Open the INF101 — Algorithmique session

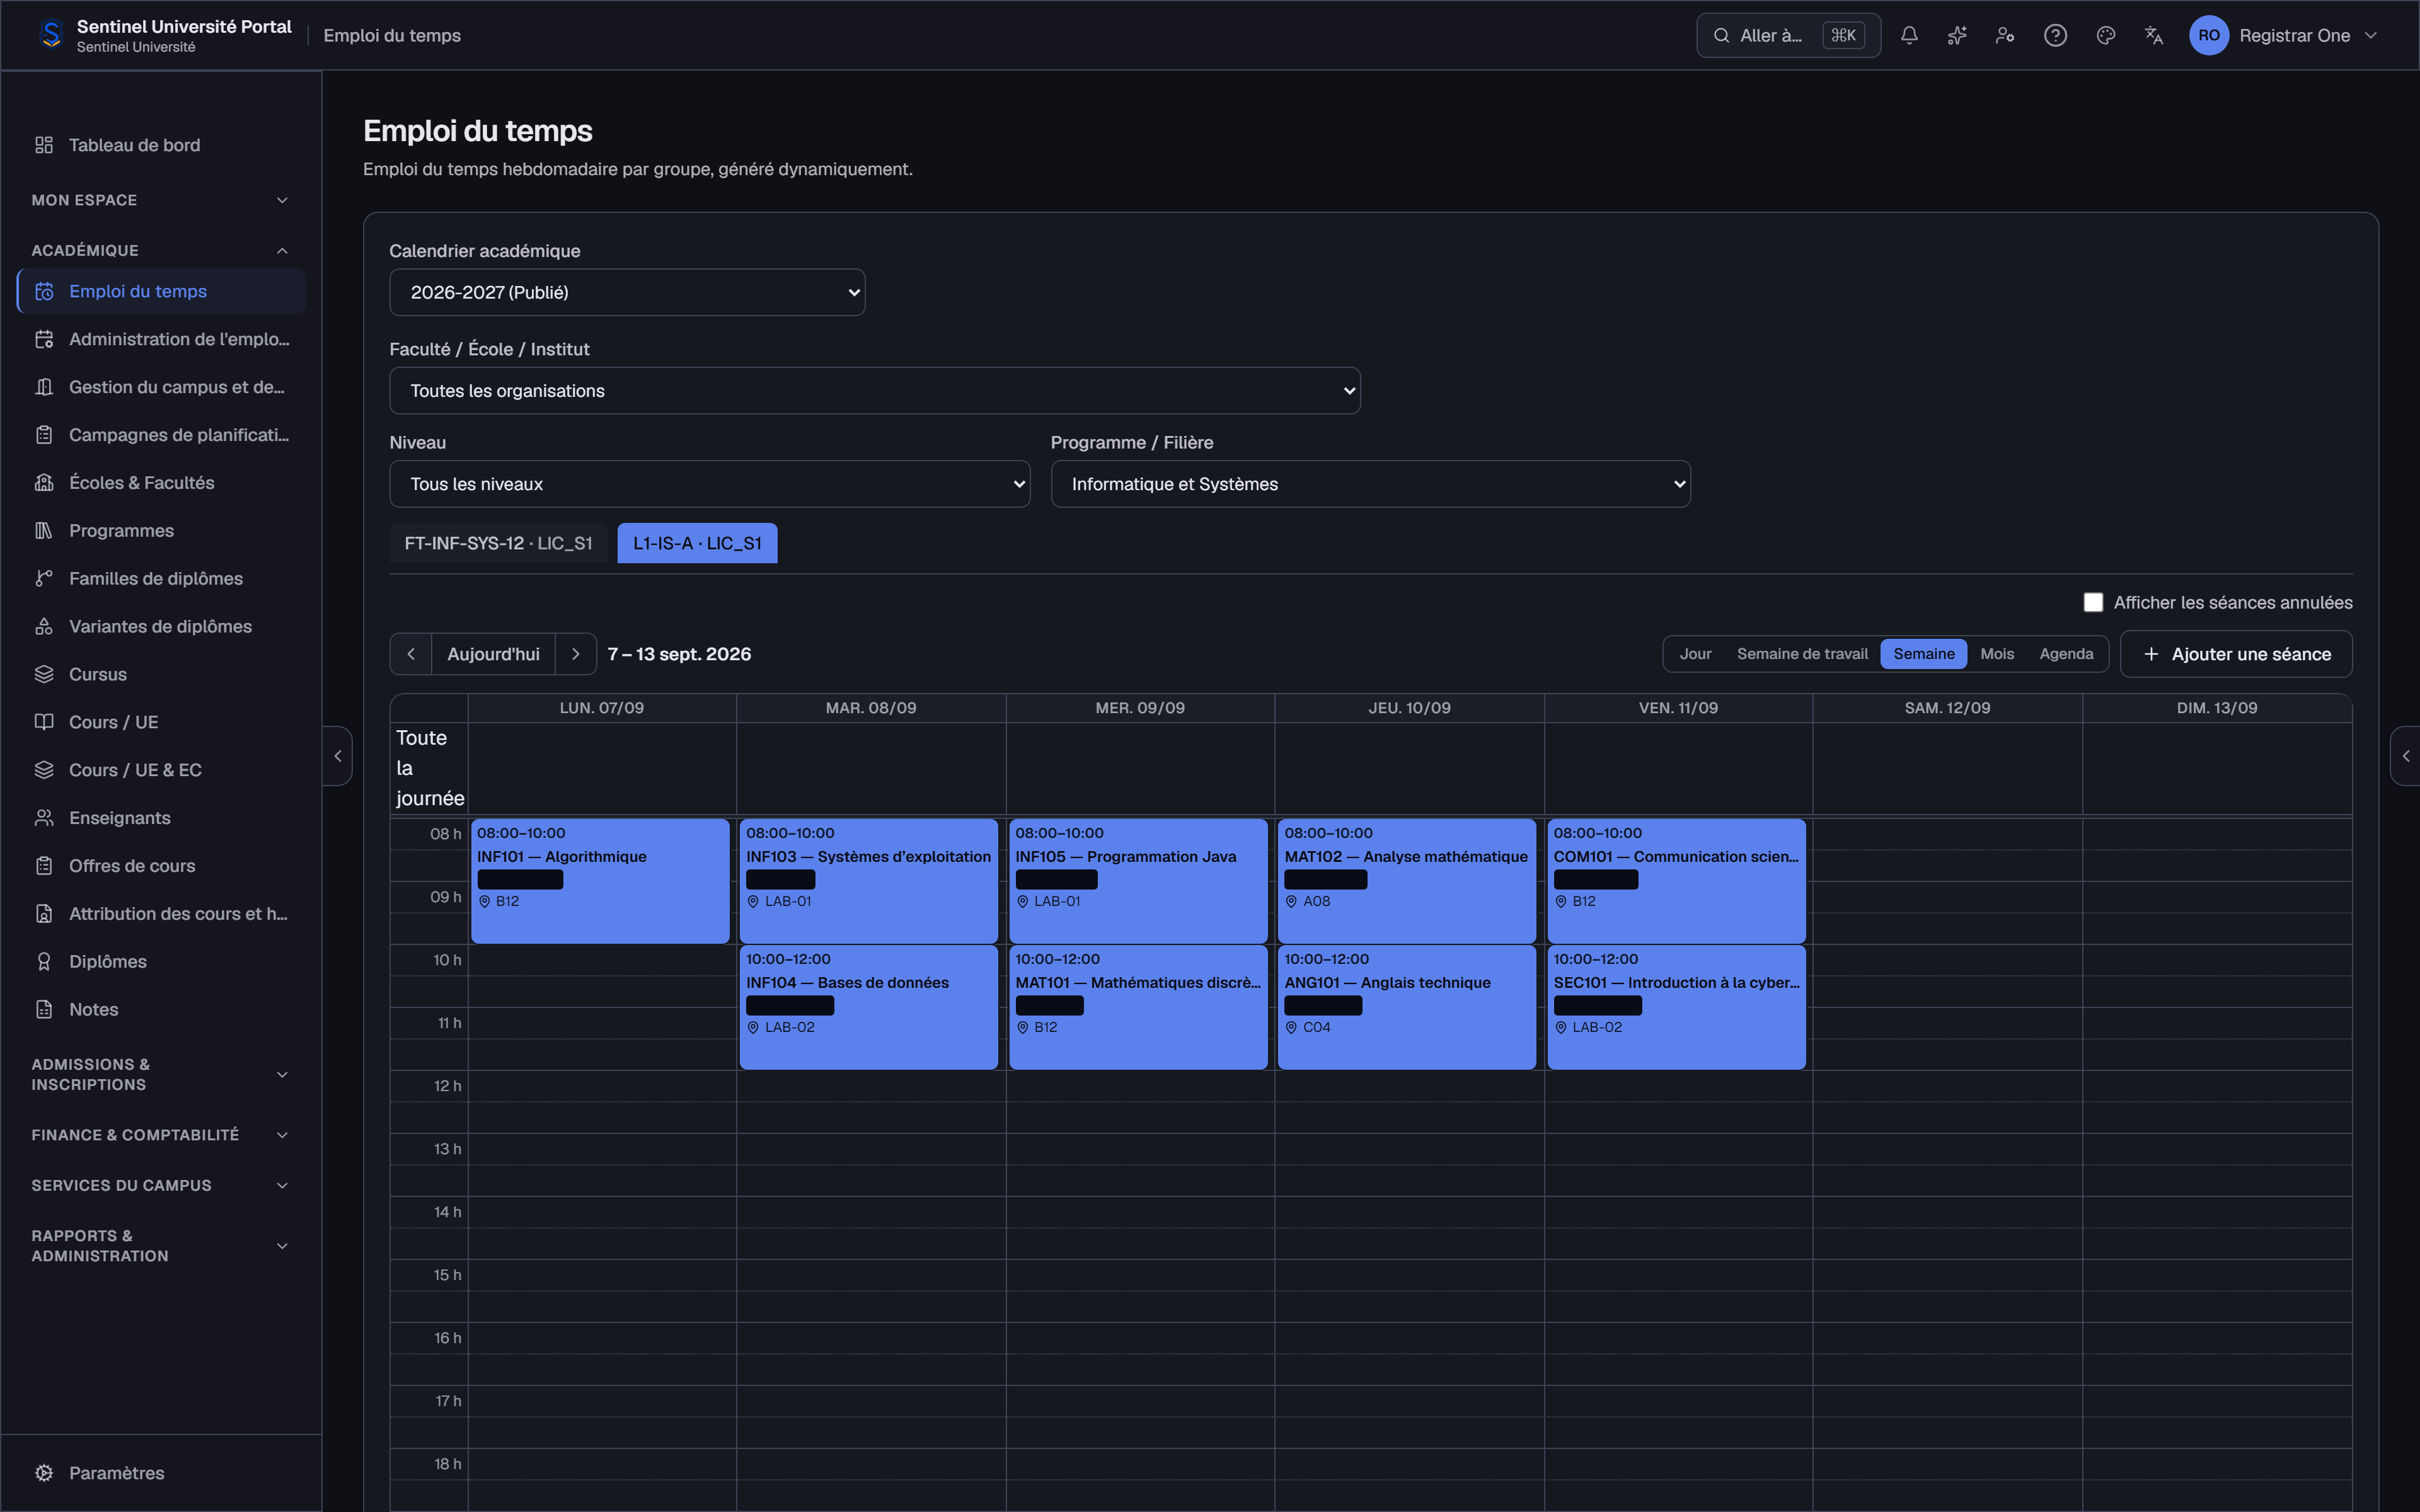click(600, 881)
